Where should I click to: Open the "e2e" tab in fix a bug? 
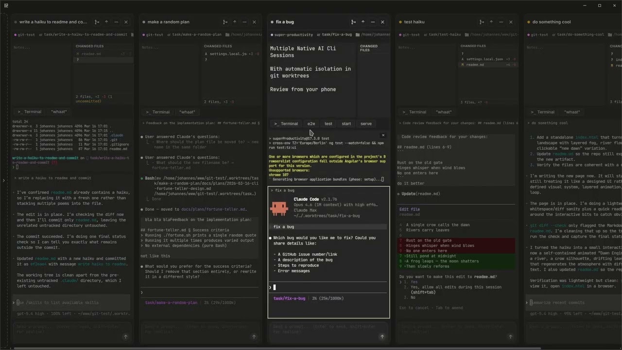(311, 123)
